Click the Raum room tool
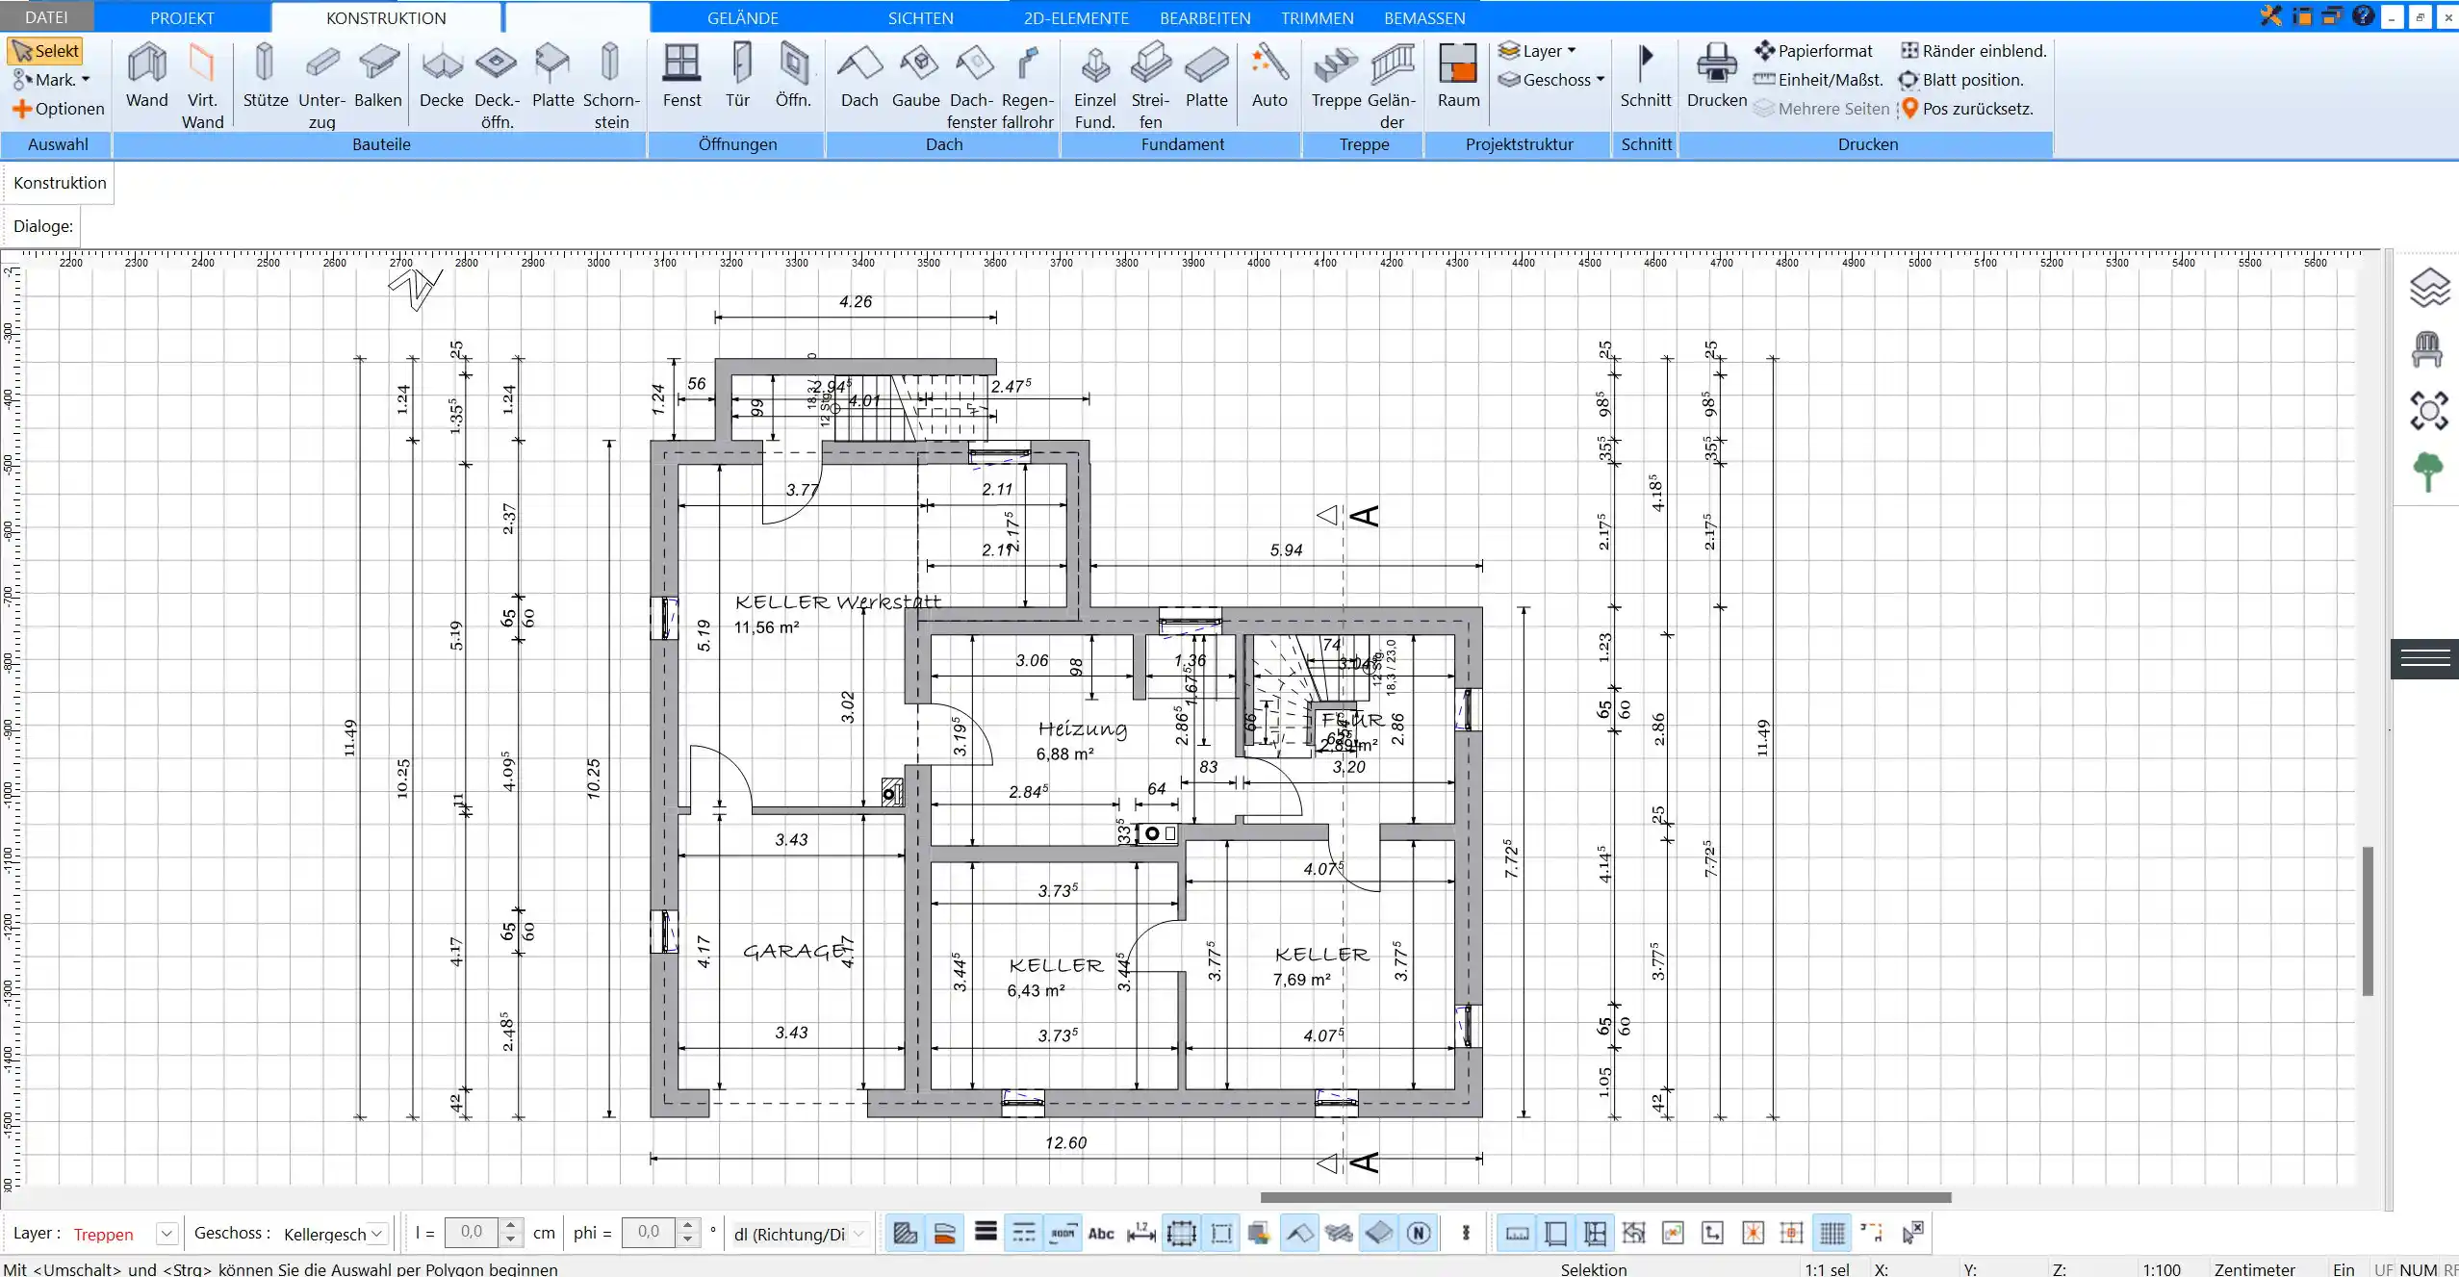Image resolution: width=2459 pixels, height=1277 pixels. (1458, 76)
